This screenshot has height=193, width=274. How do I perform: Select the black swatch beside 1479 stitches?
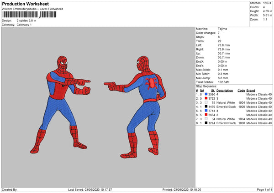206,107
